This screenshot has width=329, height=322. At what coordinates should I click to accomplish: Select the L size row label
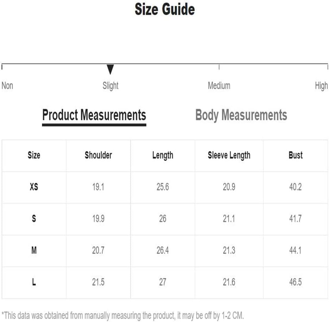click(x=34, y=282)
